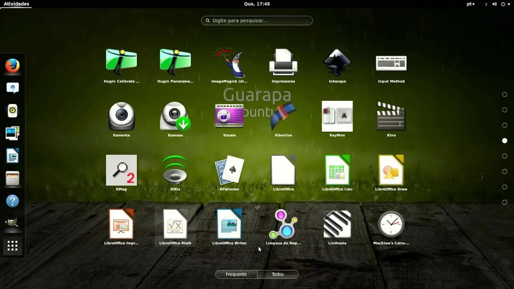Screen dimensions: 514x289
Task: Open Writer document icon in dock
Action: click(12, 156)
